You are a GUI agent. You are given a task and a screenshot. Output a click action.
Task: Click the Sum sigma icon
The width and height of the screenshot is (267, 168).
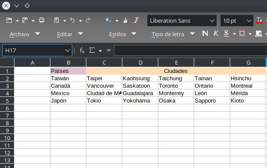(92, 50)
